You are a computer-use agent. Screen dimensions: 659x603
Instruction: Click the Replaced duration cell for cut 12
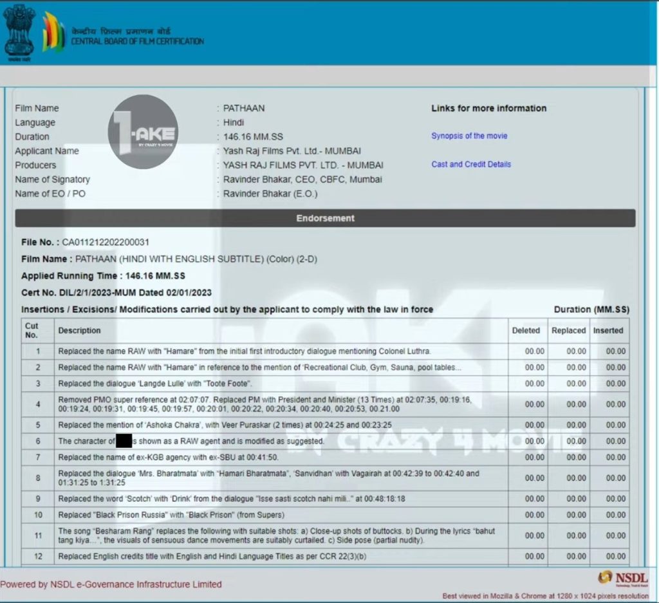tap(569, 557)
